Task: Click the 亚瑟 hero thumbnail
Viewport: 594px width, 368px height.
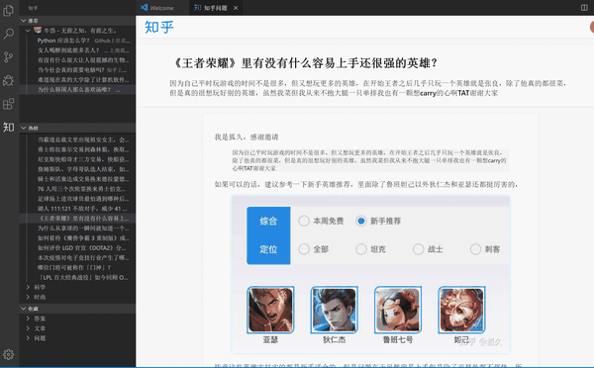Action: [x=270, y=310]
